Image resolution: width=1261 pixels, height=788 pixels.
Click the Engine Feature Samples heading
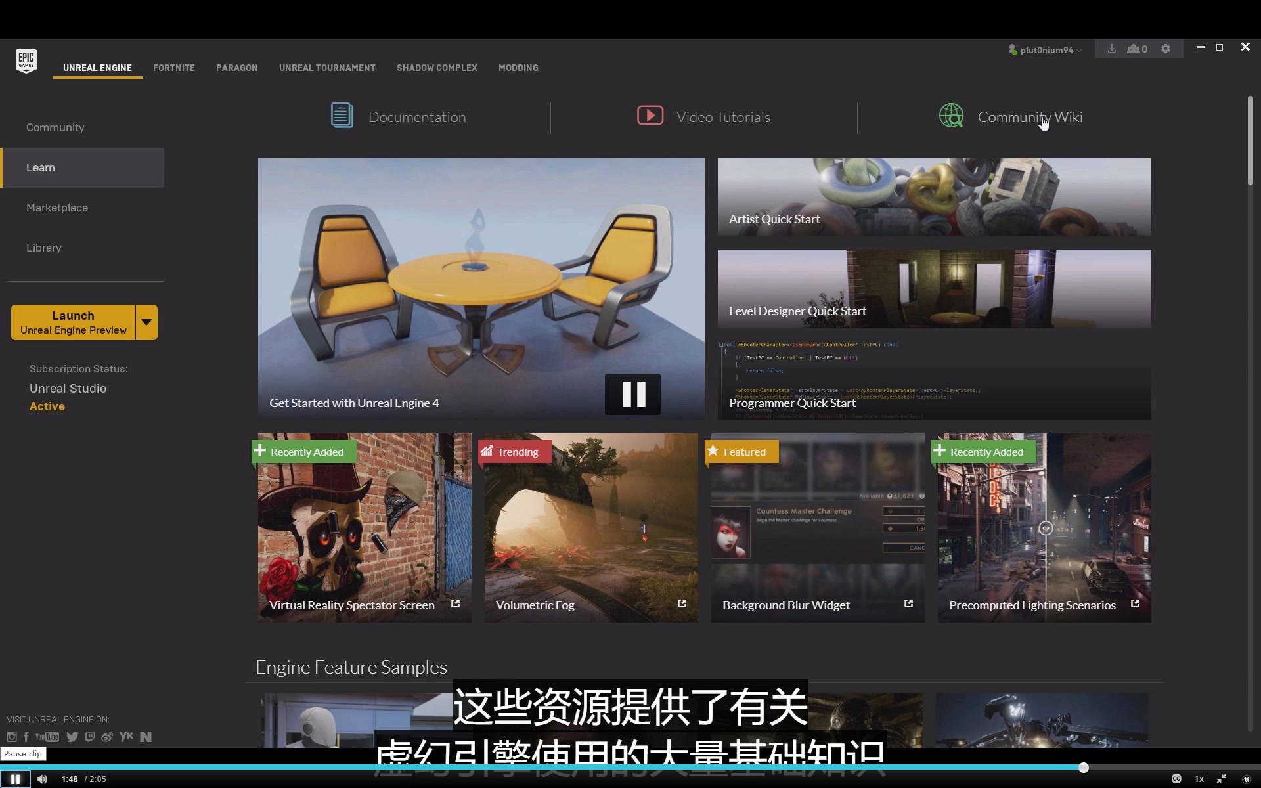[x=351, y=667]
